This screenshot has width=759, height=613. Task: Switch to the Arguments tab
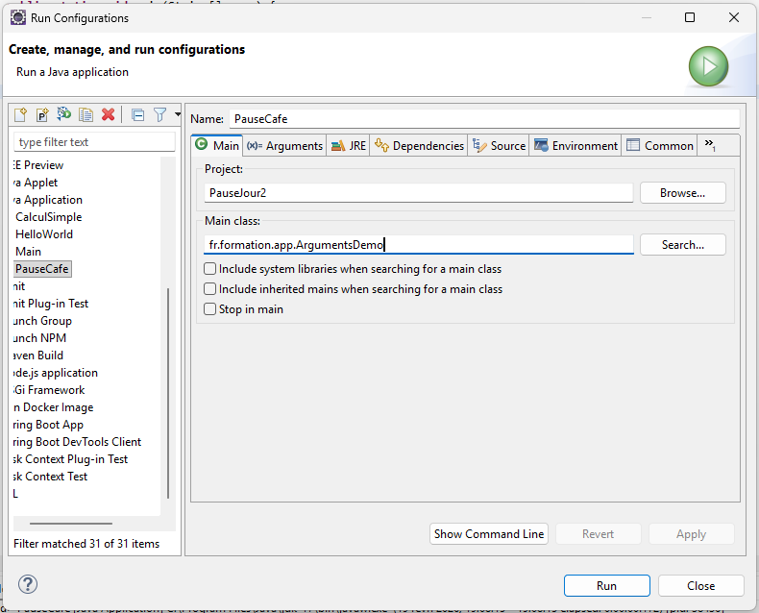(x=284, y=146)
